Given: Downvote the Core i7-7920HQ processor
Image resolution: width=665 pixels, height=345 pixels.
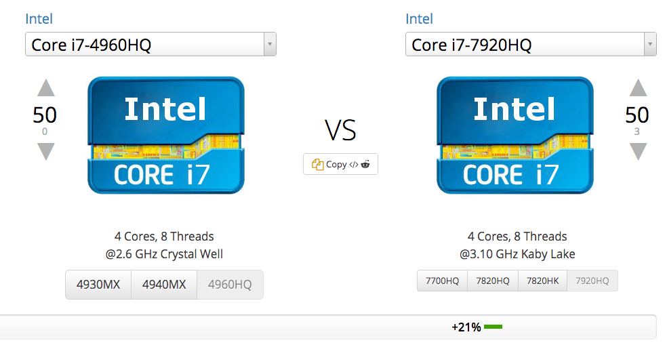Looking at the screenshot, I should point(638,151).
